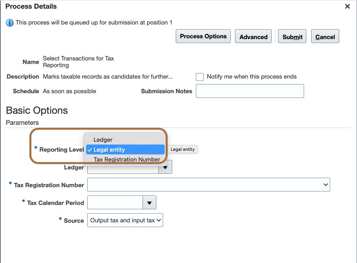Screen dimensions: 357x263
Task: Choose Tax Registration Number as Reporting Level
Action: click(126, 159)
